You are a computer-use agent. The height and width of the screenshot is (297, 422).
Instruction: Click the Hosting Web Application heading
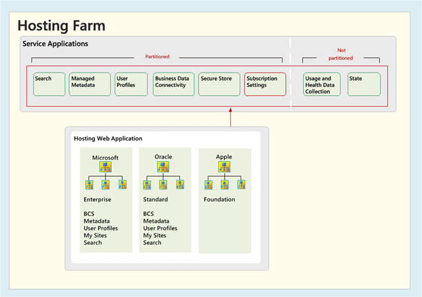click(x=108, y=139)
